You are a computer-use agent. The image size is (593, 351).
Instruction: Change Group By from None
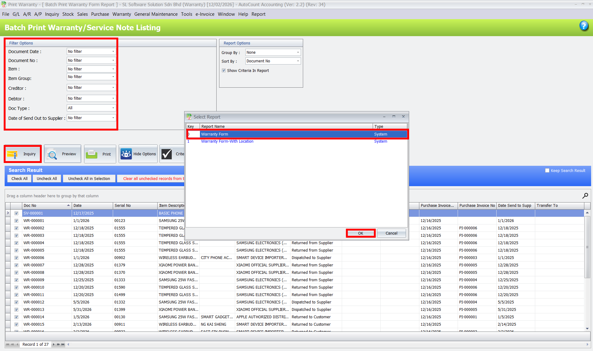pyautogui.click(x=298, y=52)
